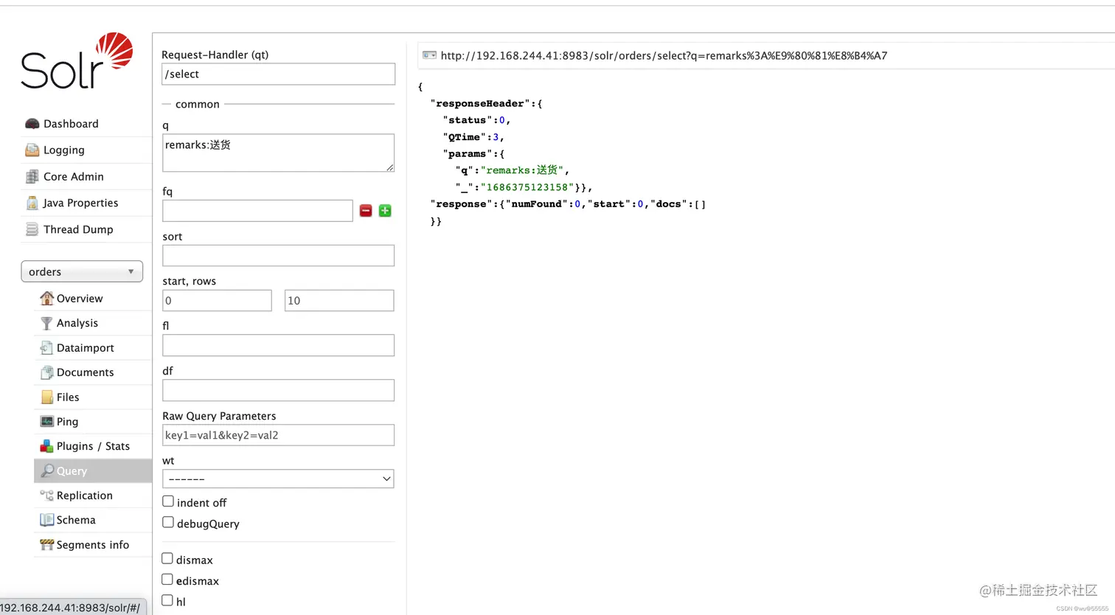Viewport: 1115px width, 615px height.
Task: Click the q query text area
Action: (x=279, y=153)
